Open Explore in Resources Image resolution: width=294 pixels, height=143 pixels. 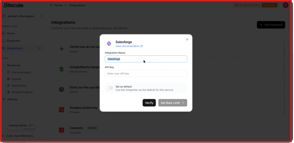[x=16, y=79]
